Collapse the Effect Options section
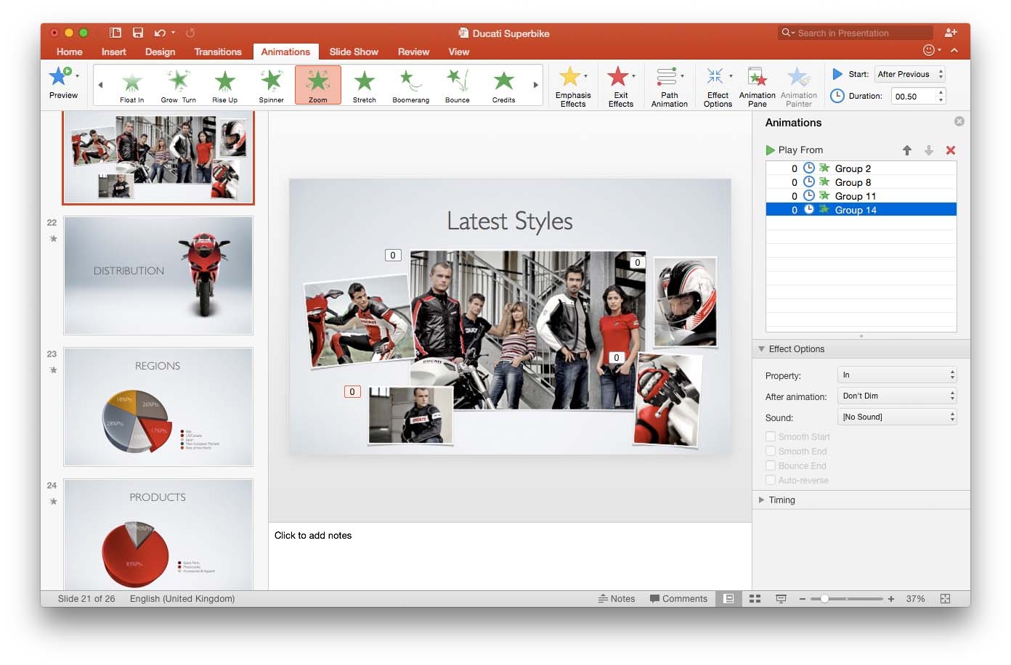 coord(761,349)
